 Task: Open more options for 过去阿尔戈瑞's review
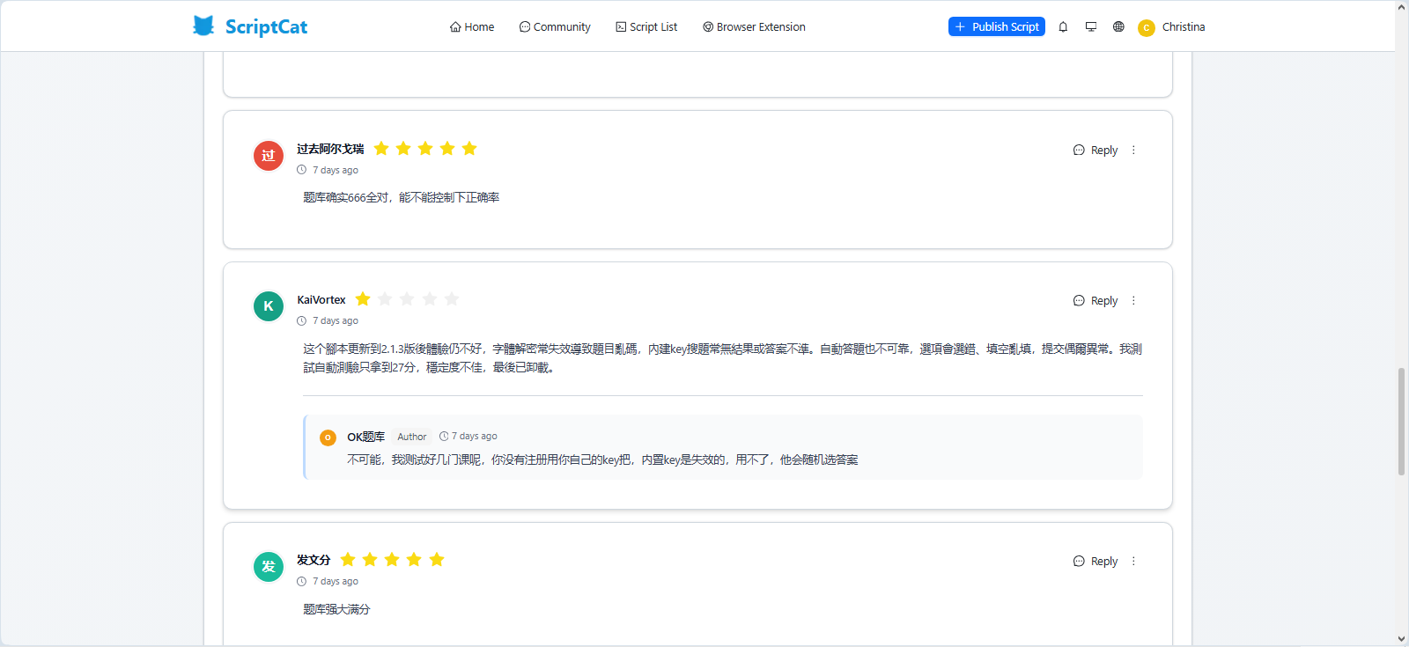(x=1133, y=151)
